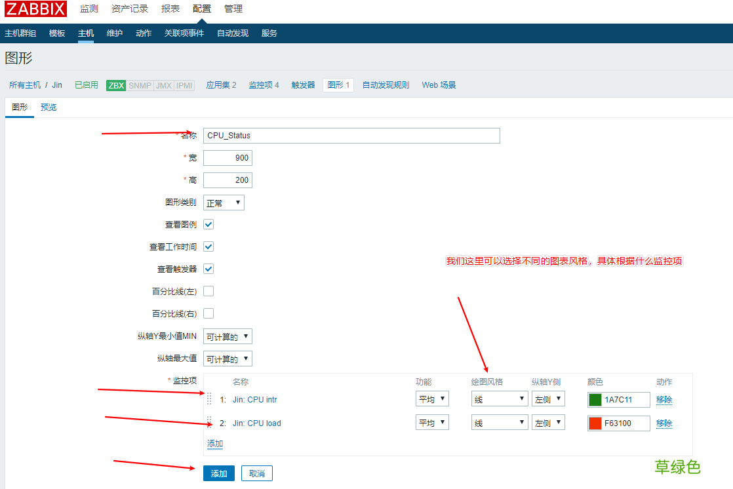Open the 纵轴Y最小值MIN dropdown

228,336
